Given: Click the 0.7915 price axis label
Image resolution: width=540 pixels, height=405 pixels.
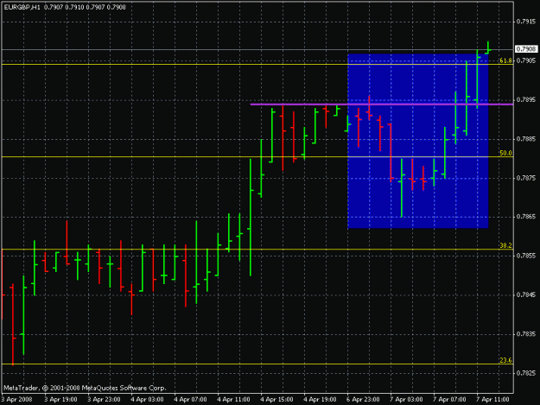Looking at the screenshot, I should pyautogui.click(x=526, y=22).
